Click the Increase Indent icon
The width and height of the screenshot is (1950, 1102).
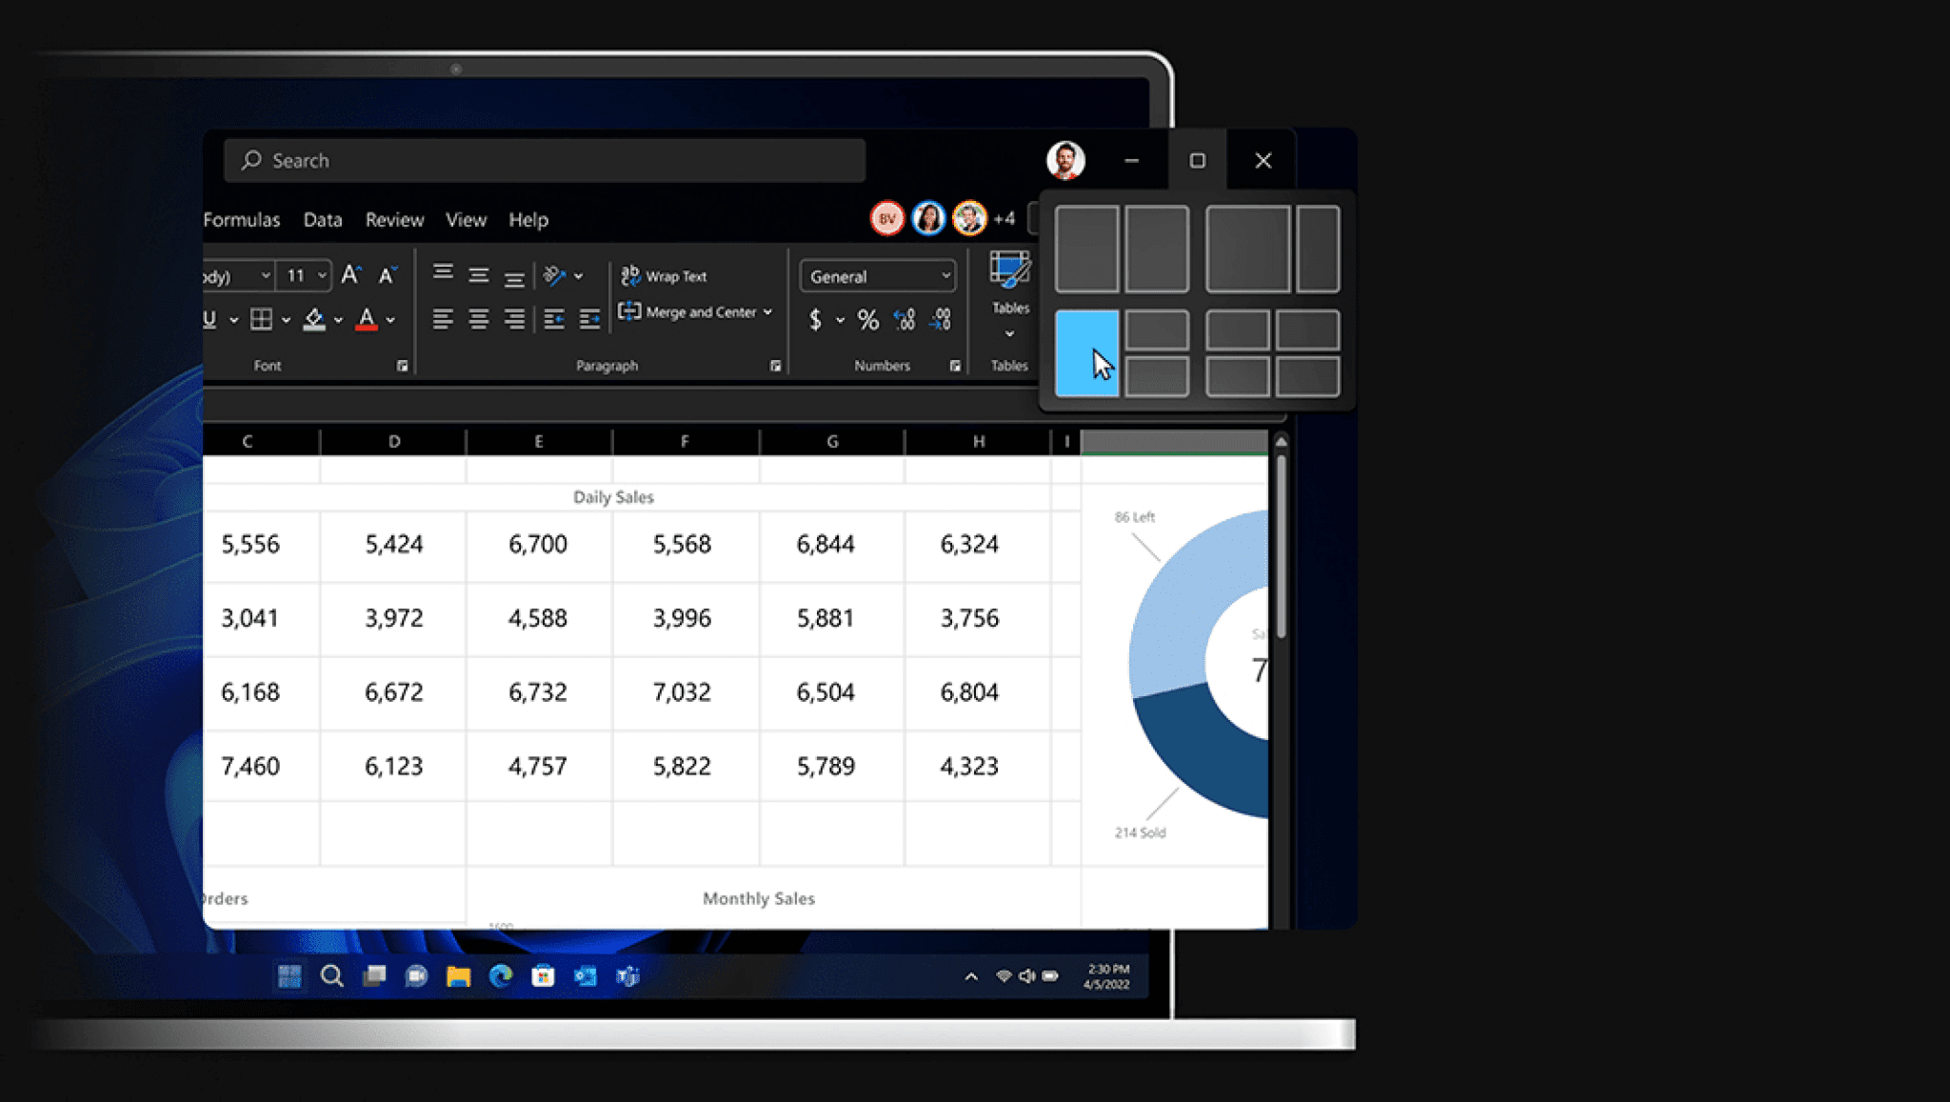click(588, 321)
